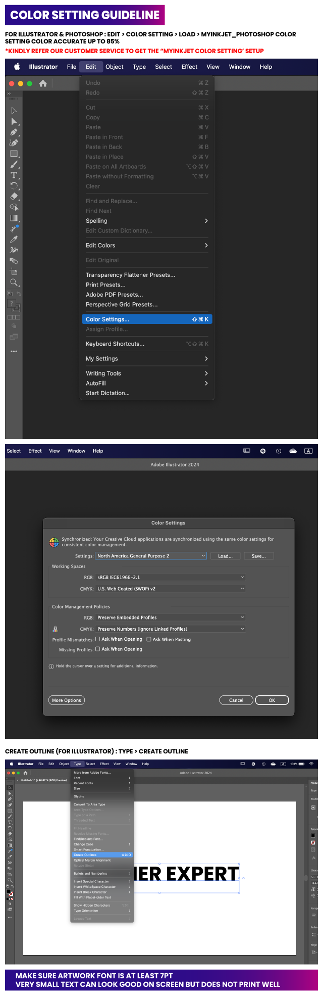Click Home icon beside traffic lights in Edit-menu screenshot

point(43,83)
